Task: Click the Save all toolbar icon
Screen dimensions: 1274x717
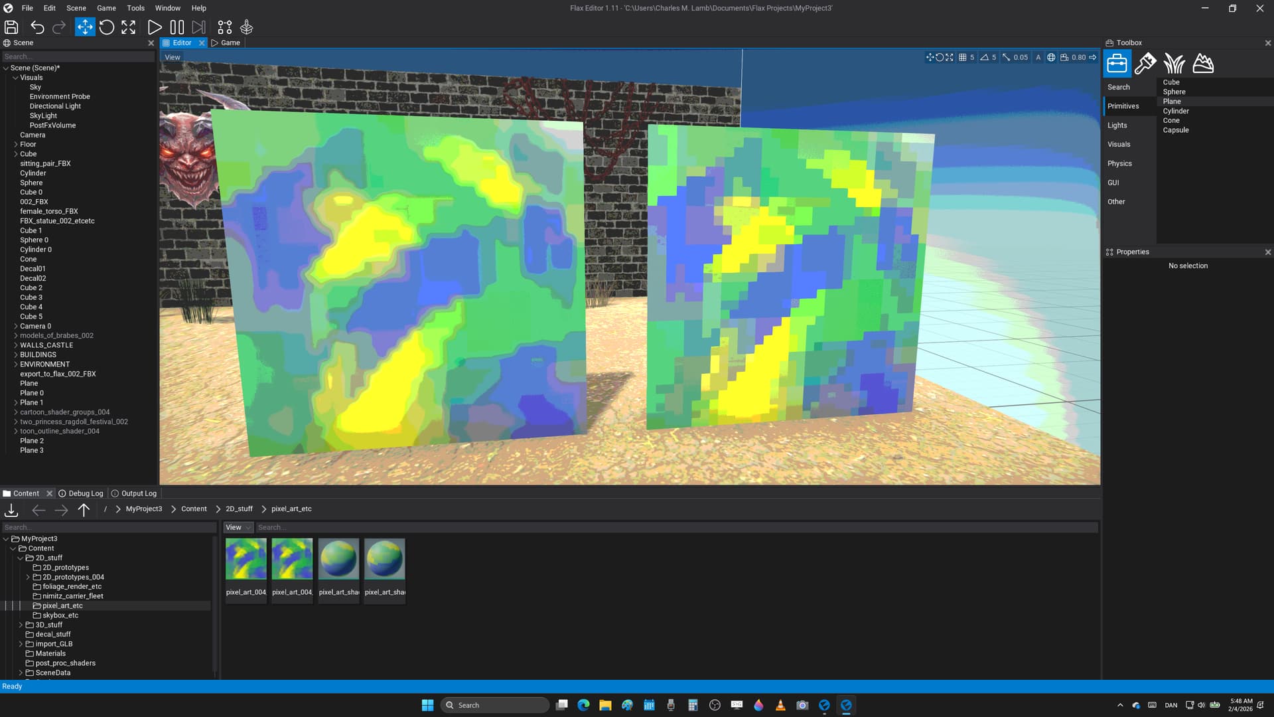Action: (11, 27)
